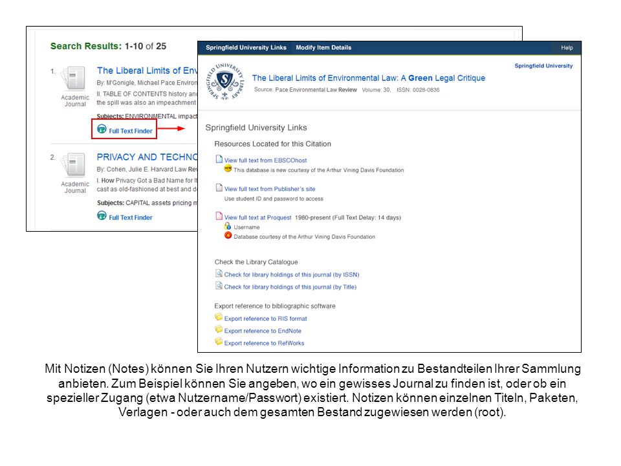Viewport: 621px width, 466px height.
Task: Click Academic Journal icon of first result
Action: pos(74,78)
